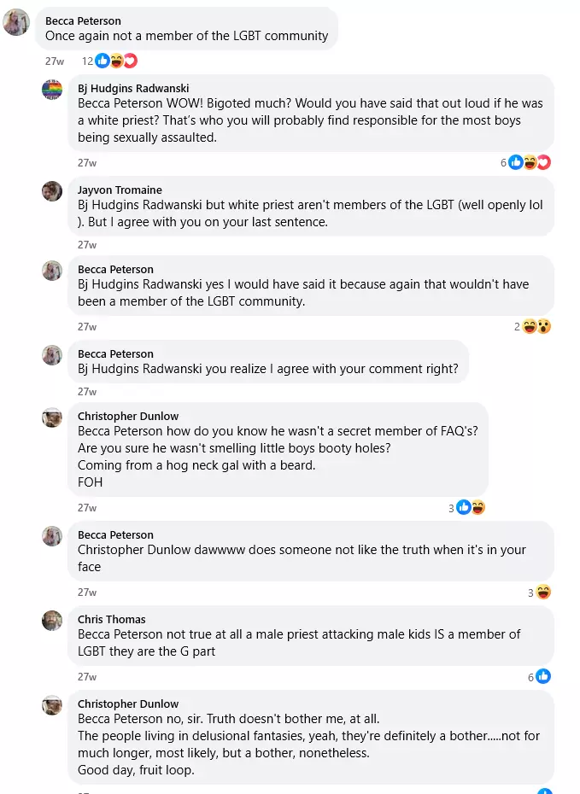
Task: Show reactions on Christopher Dunlow's FAQ's comment
Action: coord(471,508)
